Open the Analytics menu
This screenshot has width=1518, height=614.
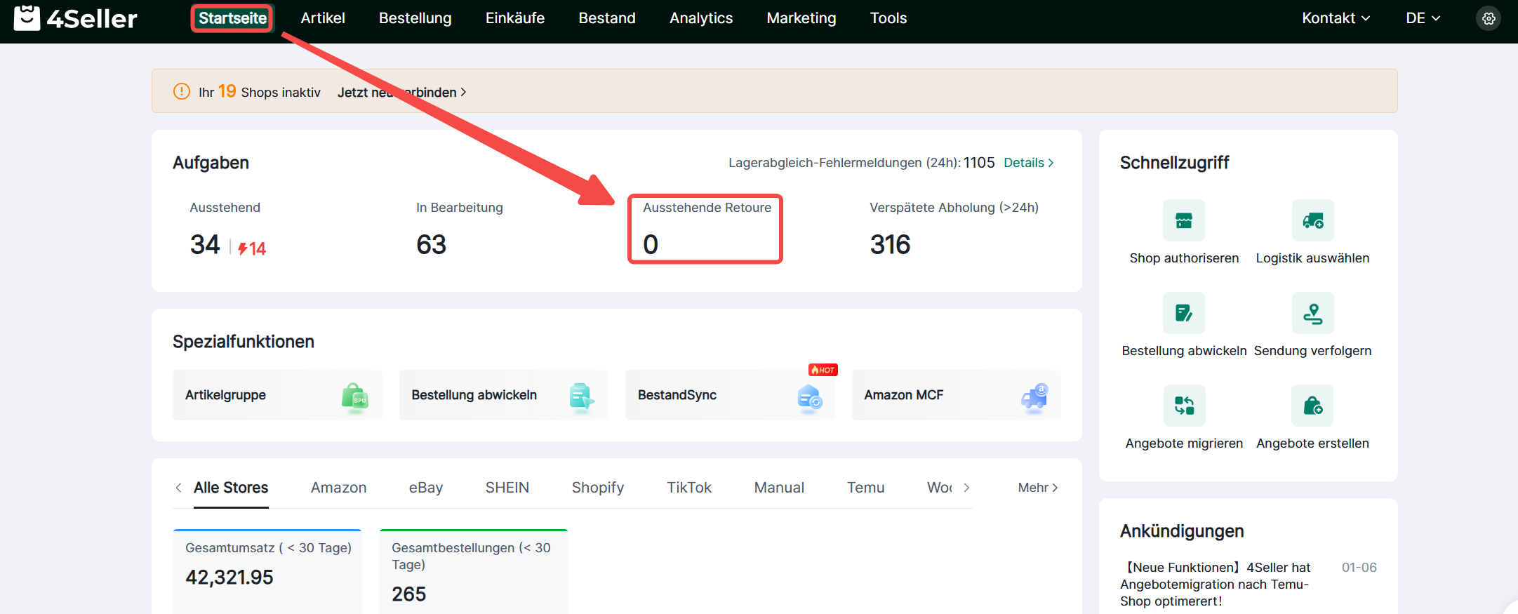[x=700, y=18]
